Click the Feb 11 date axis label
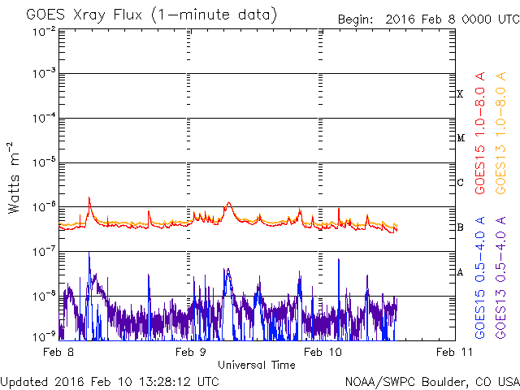520x390 pixels. point(455,352)
